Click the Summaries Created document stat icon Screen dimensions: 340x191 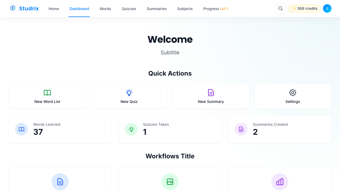241,129
